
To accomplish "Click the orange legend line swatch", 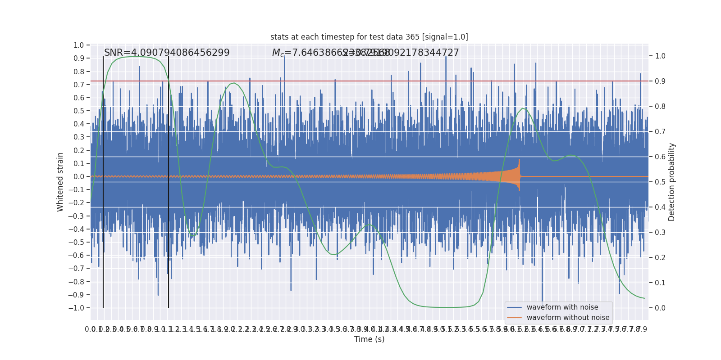I will (x=514, y=318).
